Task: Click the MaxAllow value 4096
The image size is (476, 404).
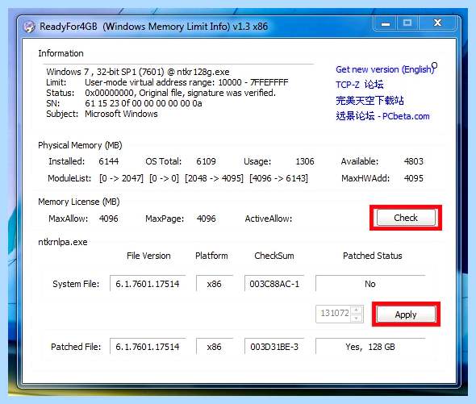Action: (108, 219)
